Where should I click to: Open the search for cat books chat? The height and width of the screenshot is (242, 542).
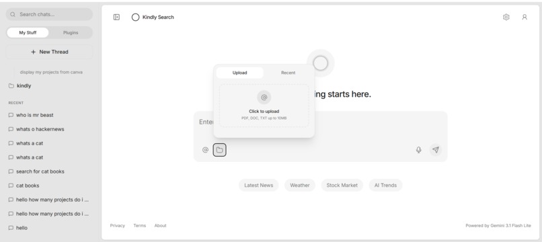tap(49, 171)
